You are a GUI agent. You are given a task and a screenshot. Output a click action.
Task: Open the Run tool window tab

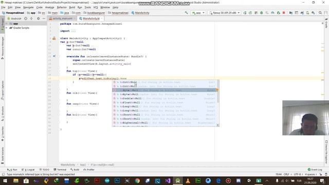tap(12, 170)
